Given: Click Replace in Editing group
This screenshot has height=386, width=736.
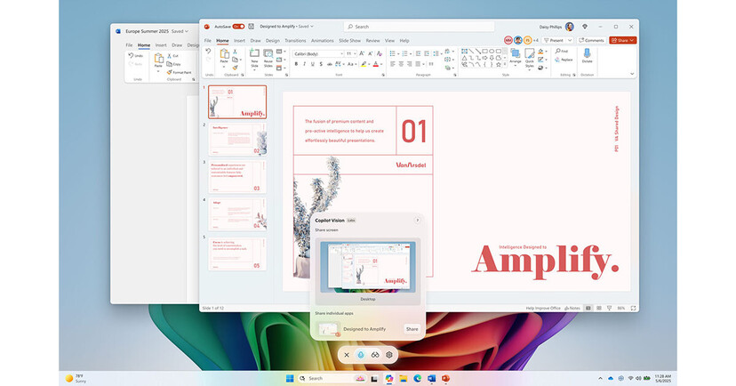Looking at the screenshot, I should pyautogui.click(x=564, y=60).
